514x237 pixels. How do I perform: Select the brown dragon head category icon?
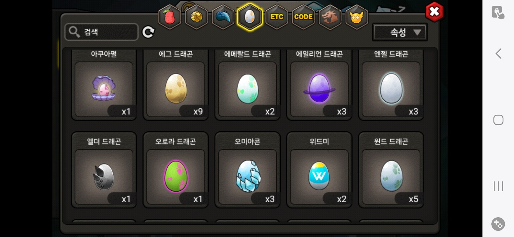[330, 17]
